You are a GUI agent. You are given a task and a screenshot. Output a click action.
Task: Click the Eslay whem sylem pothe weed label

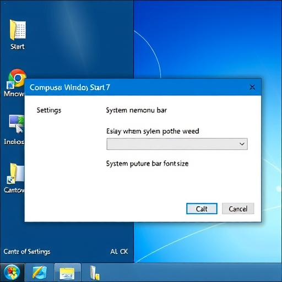153,131
